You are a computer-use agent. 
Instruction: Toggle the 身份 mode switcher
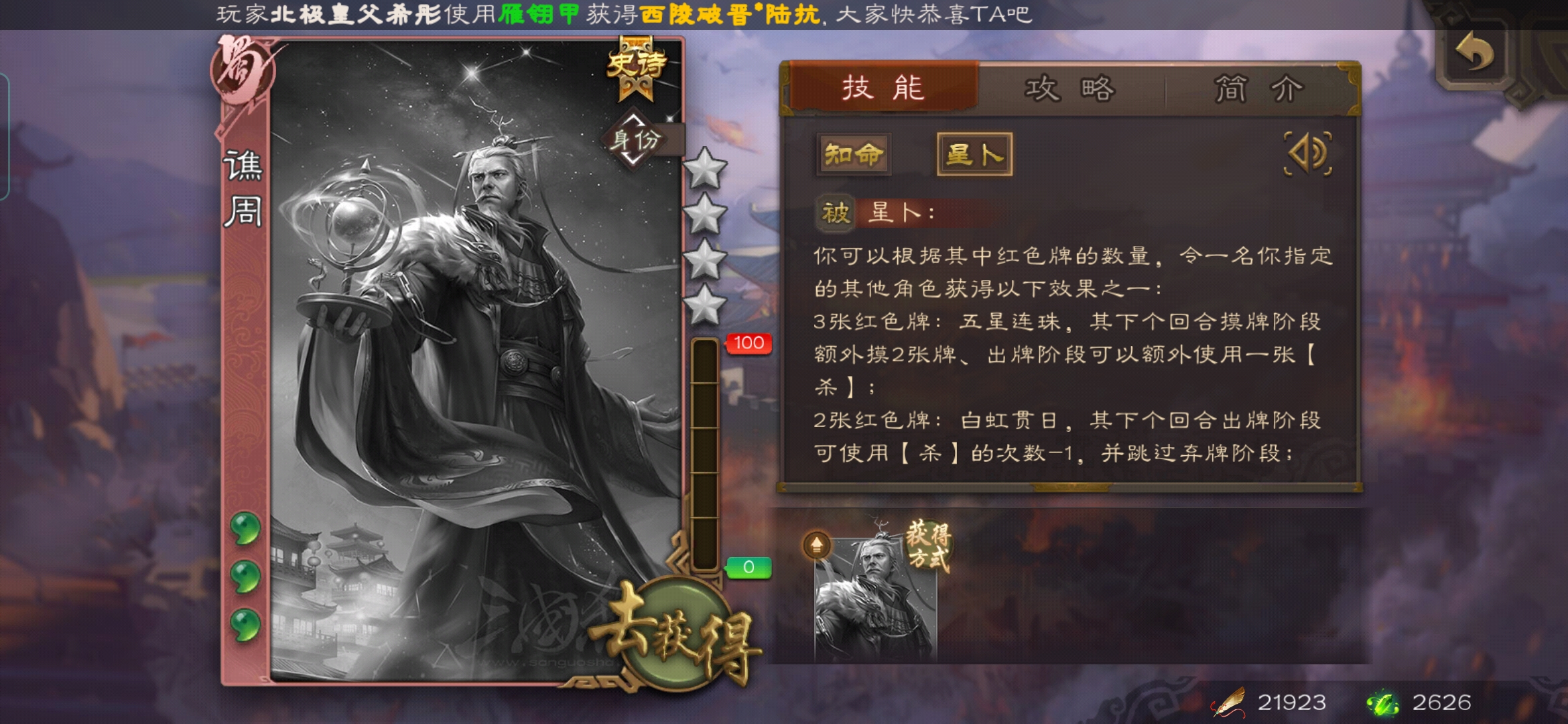tap(635, 139)
